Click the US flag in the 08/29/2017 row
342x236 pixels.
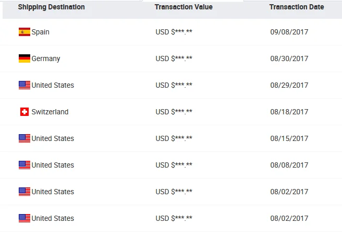tap(24, 85)
